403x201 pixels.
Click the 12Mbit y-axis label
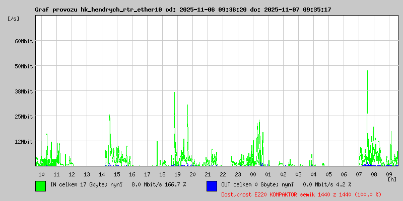point(23,142)
